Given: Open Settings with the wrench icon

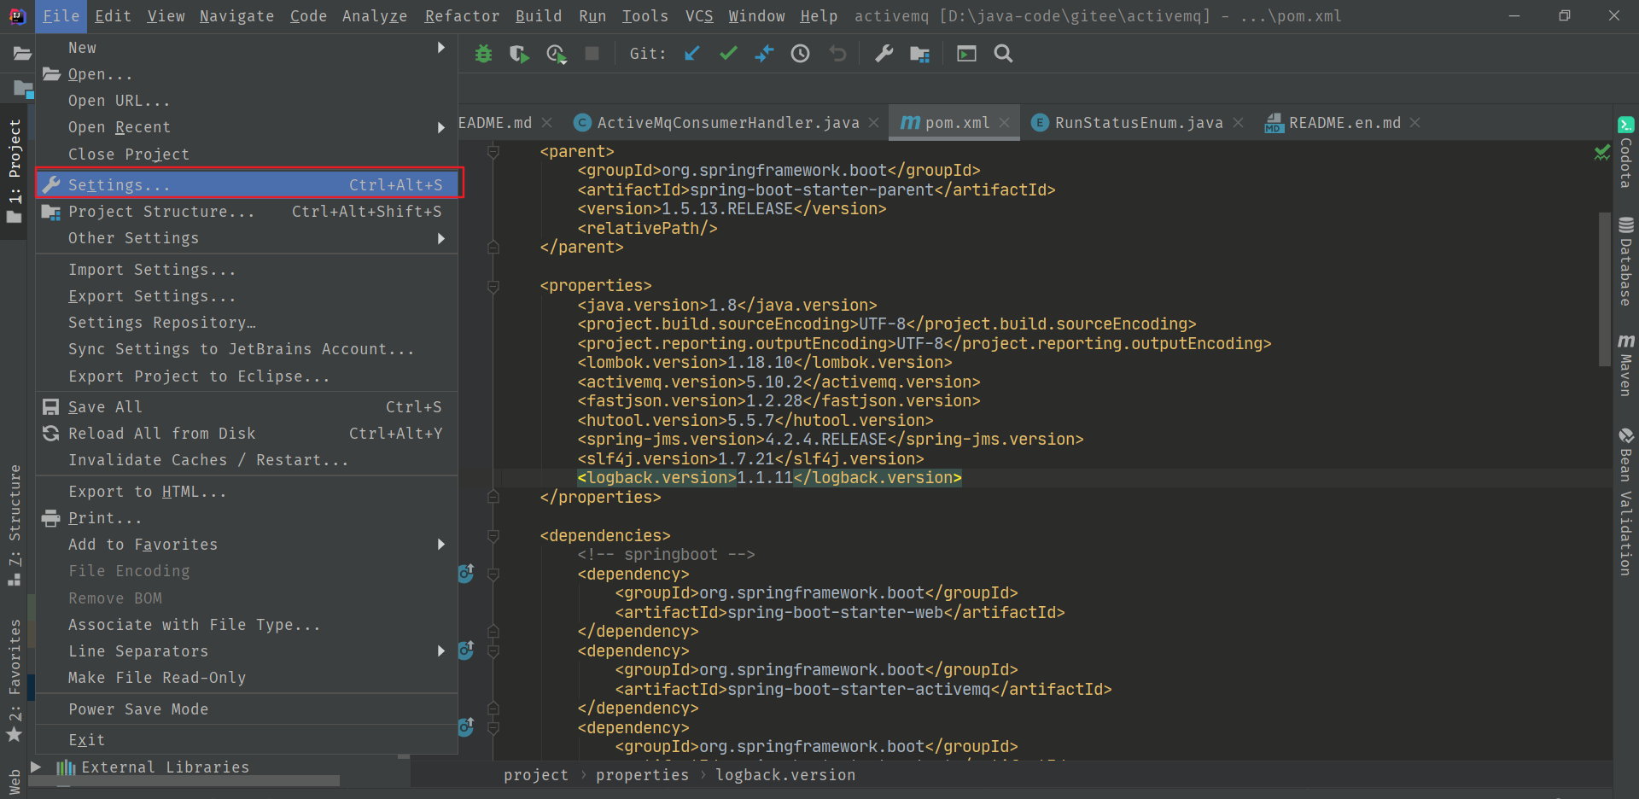Looking at the screenshot, I should click(x=884, y=53).
